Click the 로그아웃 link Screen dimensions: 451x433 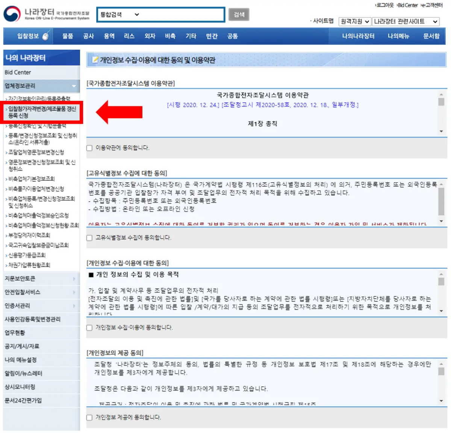point(384,5)
